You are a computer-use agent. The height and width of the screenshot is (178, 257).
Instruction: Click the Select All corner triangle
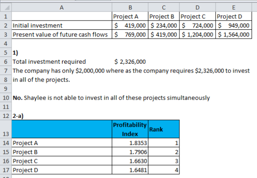tap(6, 7)
